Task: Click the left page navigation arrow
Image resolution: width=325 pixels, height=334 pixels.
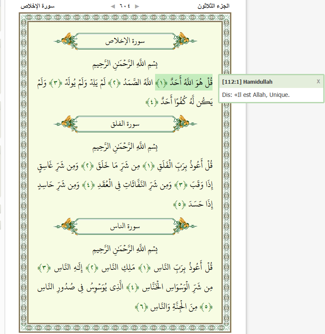Action: tap(112, 6)
